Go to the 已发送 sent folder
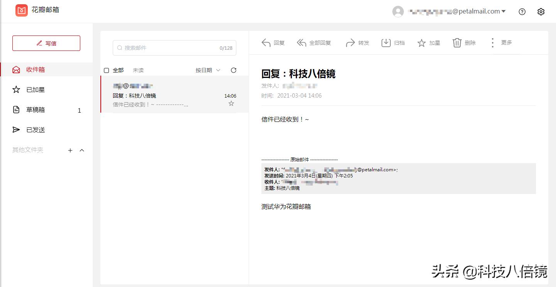556x287 pixels. (36, 130)
